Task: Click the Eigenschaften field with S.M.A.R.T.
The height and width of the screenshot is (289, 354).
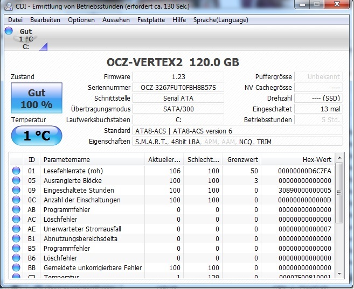Action: 238,142
